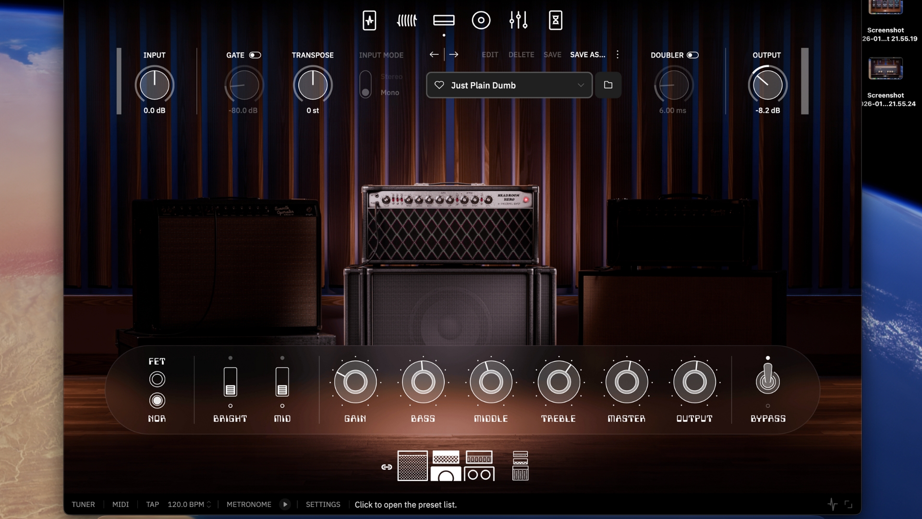Open the preset folder browser
Viewport: 922px width, 519px height.
tap(608, 85)
